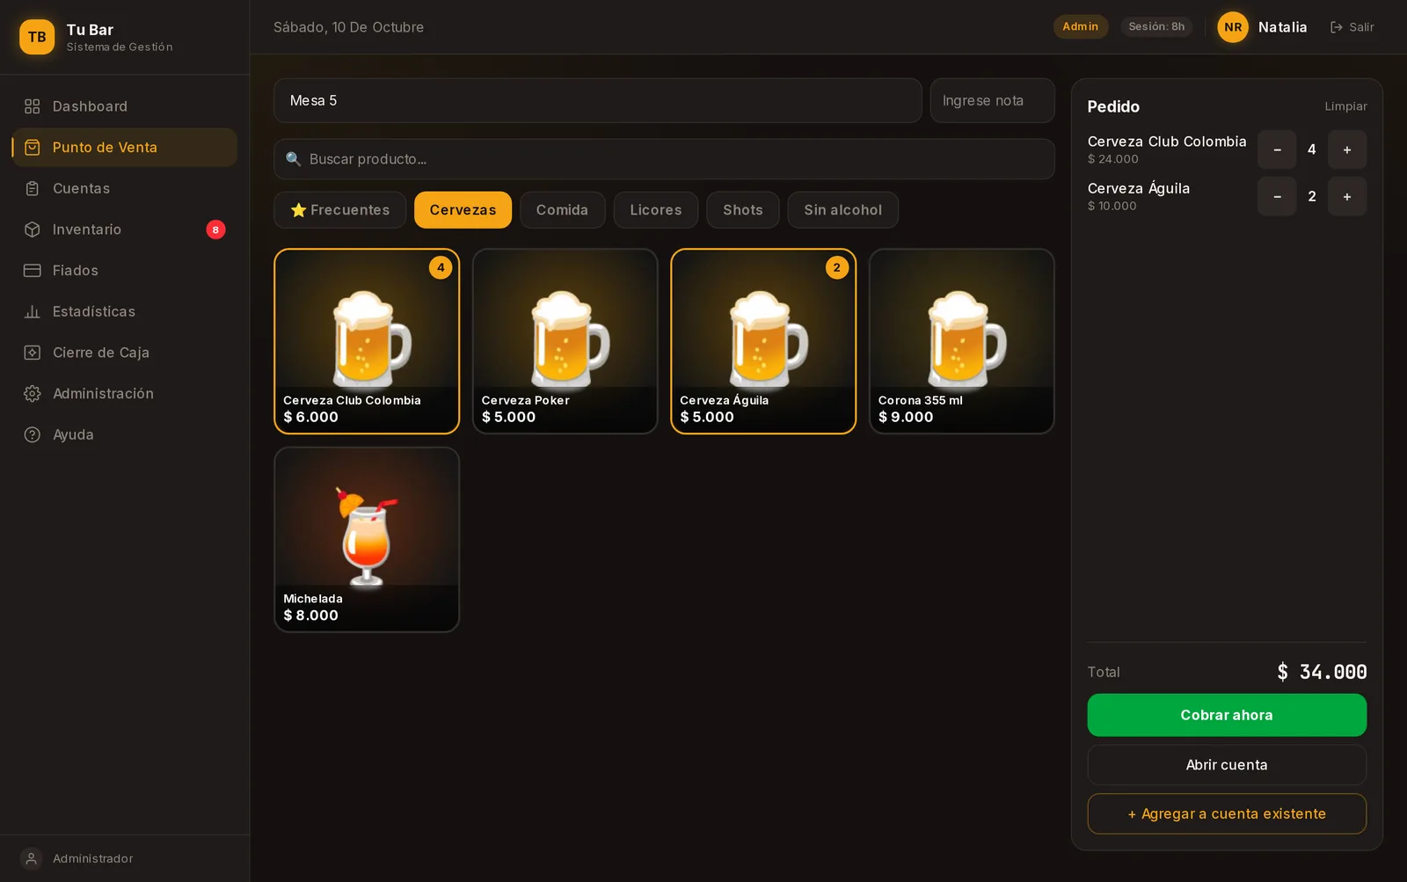This screenshot has height=882, width=1407.
Task: Switch to the Licores category
Action: tap(656, 210)
